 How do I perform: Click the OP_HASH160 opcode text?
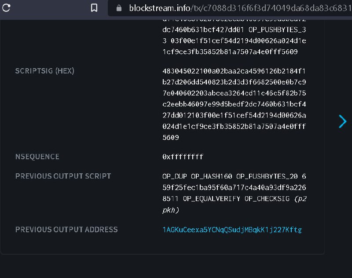pos(212,176)
